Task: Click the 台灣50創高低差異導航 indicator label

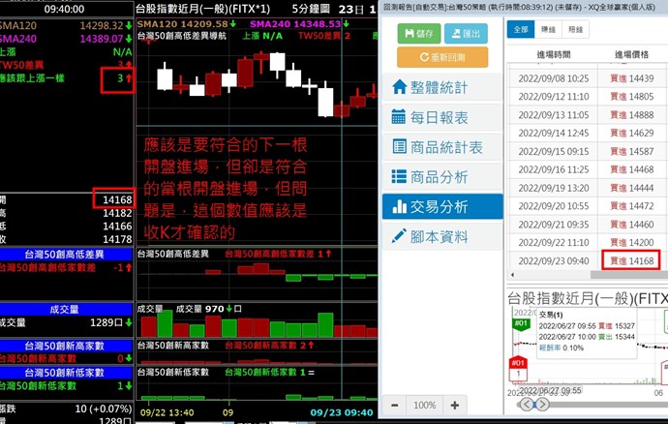Action: pos(181,36)
